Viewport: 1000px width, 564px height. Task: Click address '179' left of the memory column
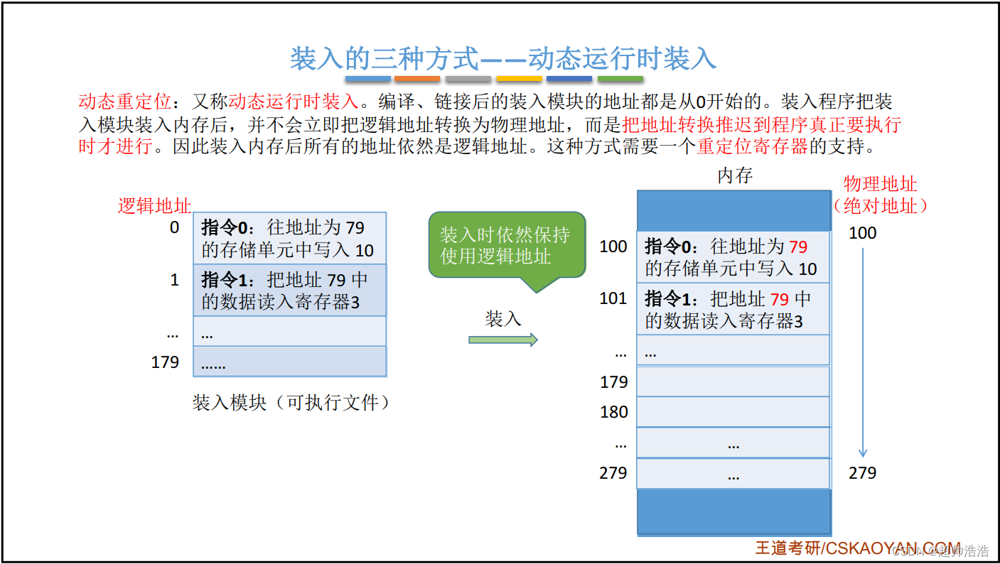pyautogui.click(x=614, y=382)
